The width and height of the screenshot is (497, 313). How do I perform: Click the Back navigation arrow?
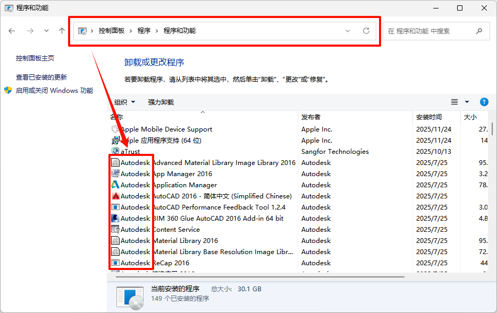pos(12,31)
